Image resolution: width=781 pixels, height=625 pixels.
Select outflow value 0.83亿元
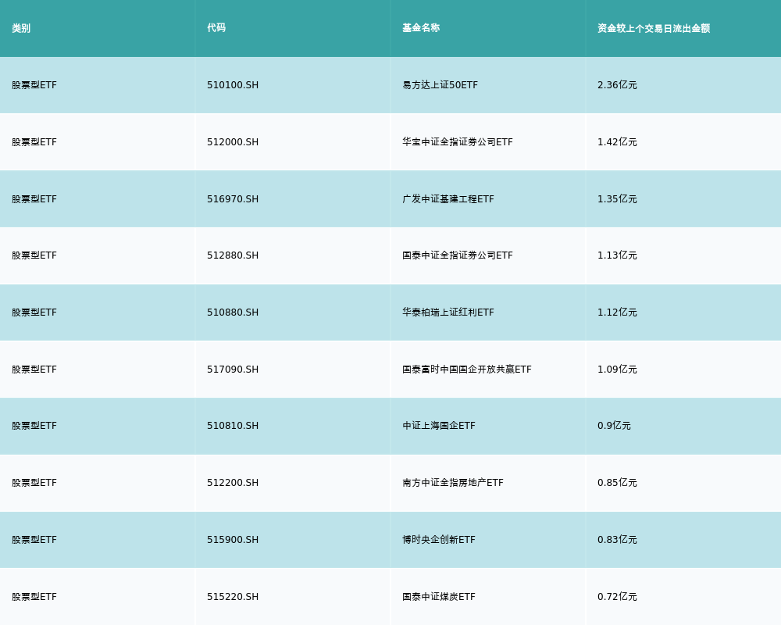coord(617,540)
